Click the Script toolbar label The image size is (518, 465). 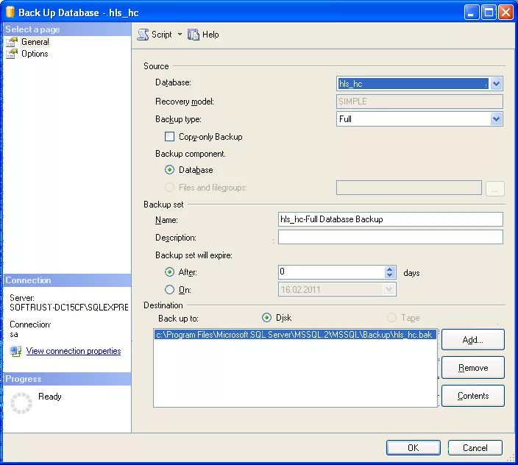pos(162,35)
